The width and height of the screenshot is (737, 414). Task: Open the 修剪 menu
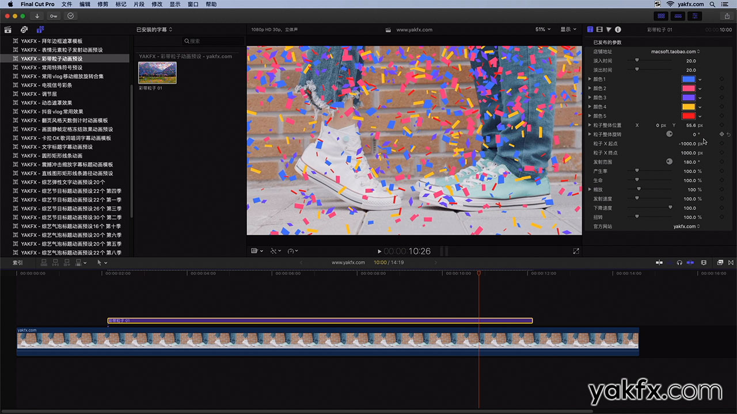pyautogui.click(x=102, y=4)
